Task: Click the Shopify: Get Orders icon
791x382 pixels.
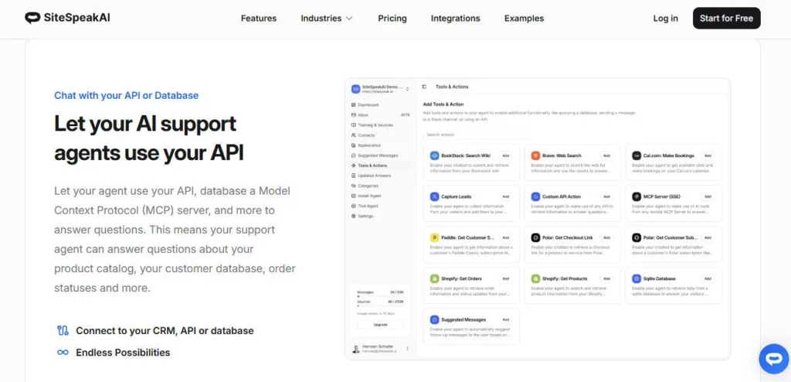Action: point(434,278)
